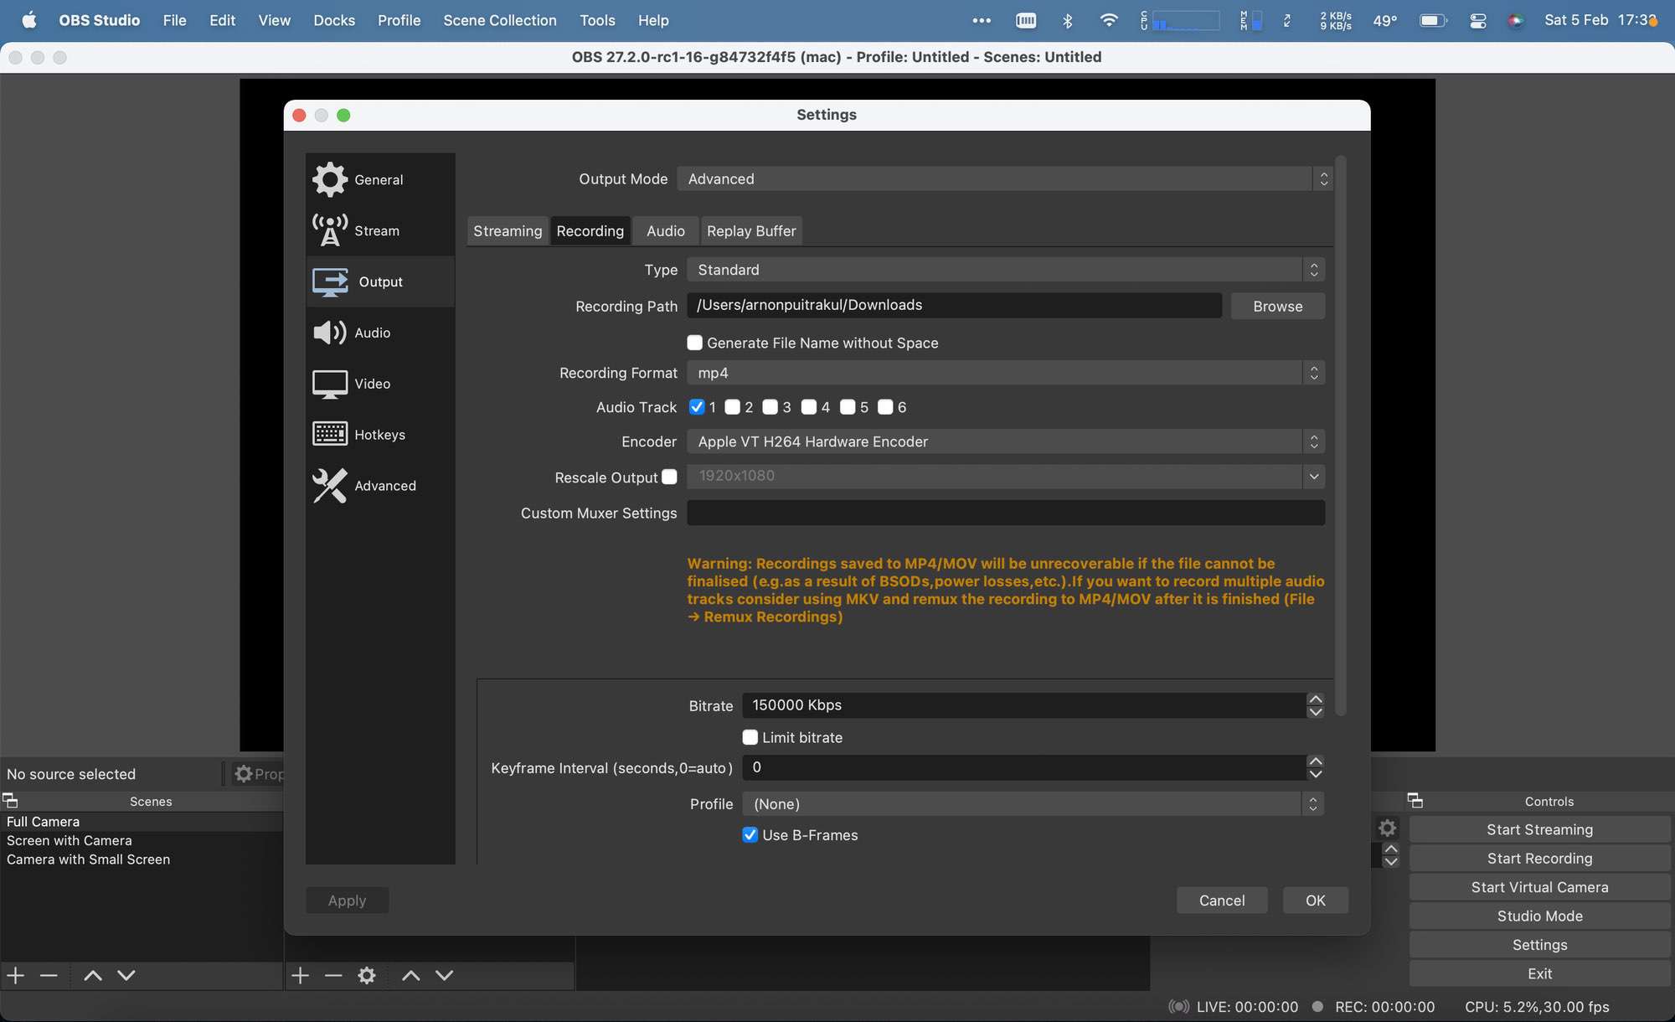Check Audio Track 6
The image size is (1675, 1022).
click(x=885, y=407)
